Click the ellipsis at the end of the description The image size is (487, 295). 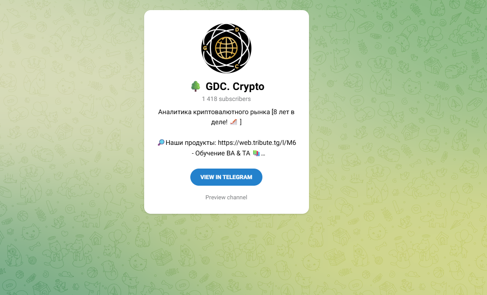pyautogui.click(x=263, y=154)
